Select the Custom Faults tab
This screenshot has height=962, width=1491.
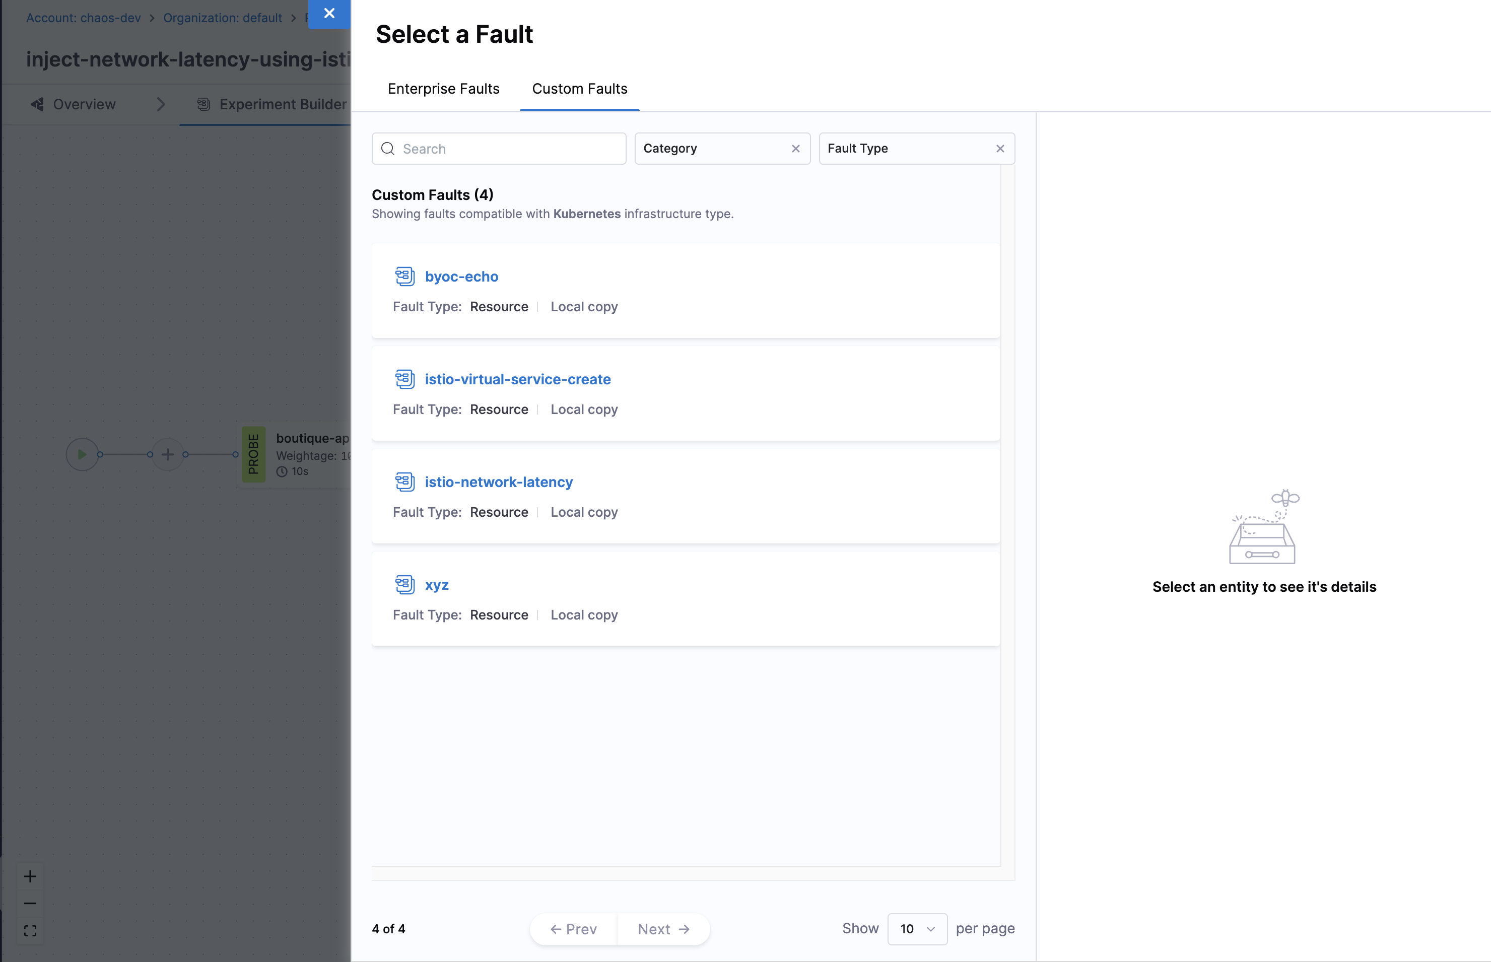[579, 89]
